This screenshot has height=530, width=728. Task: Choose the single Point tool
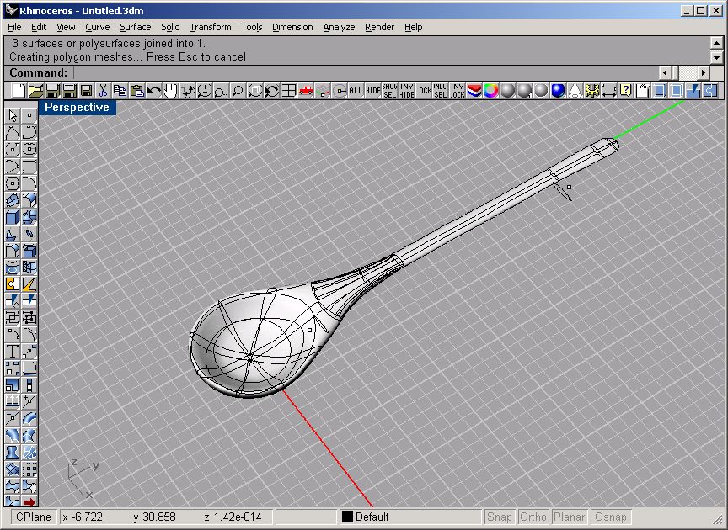[29, 115]
